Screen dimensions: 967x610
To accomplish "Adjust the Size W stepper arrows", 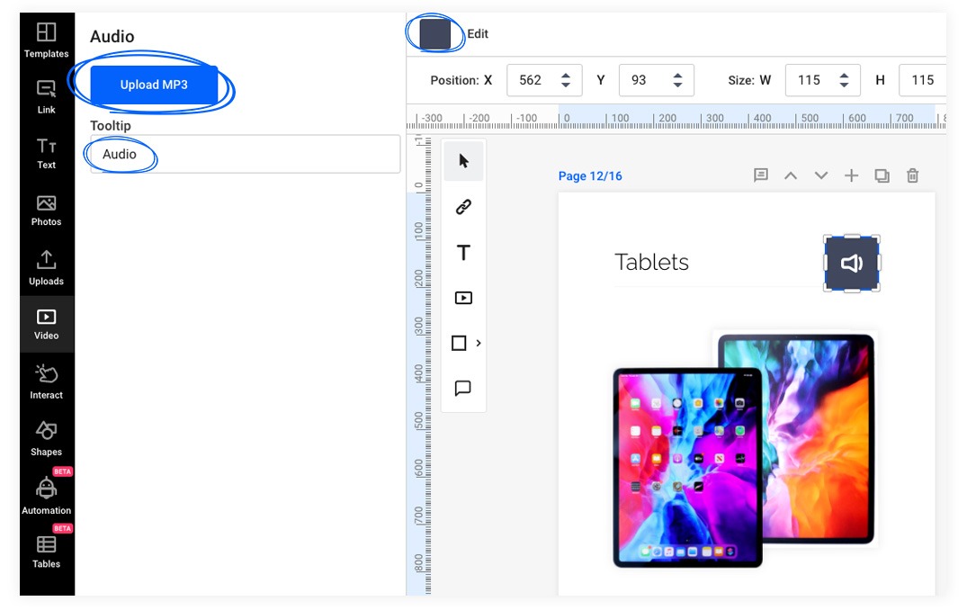I will click(x=845, y=80).
